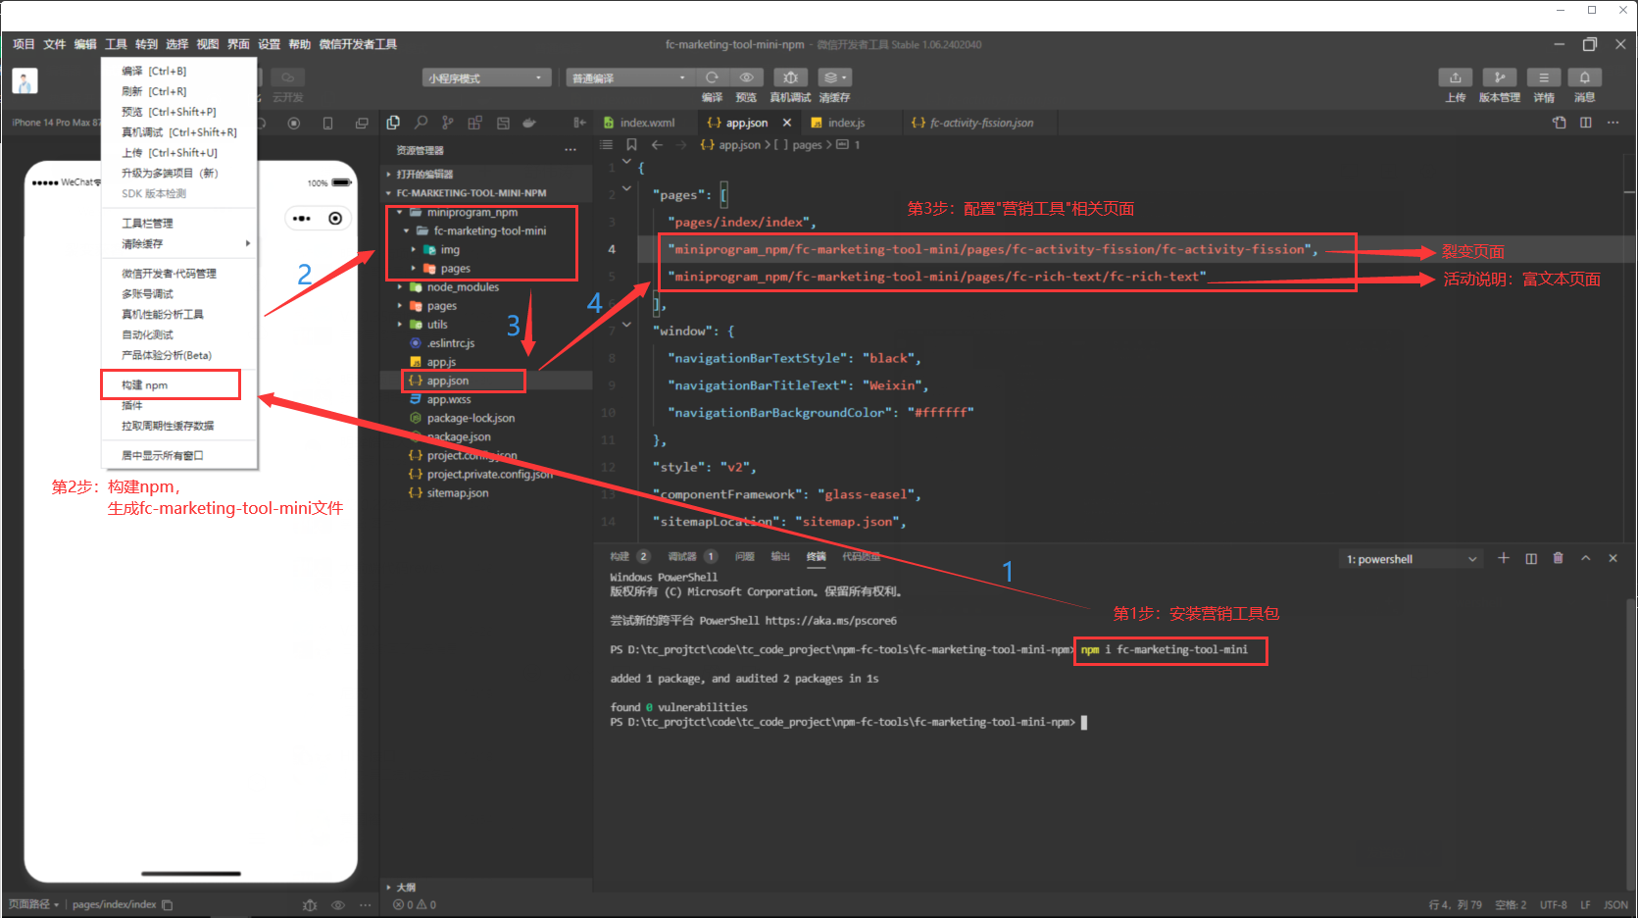Switch to the index.js editor tab

[845, 123]
